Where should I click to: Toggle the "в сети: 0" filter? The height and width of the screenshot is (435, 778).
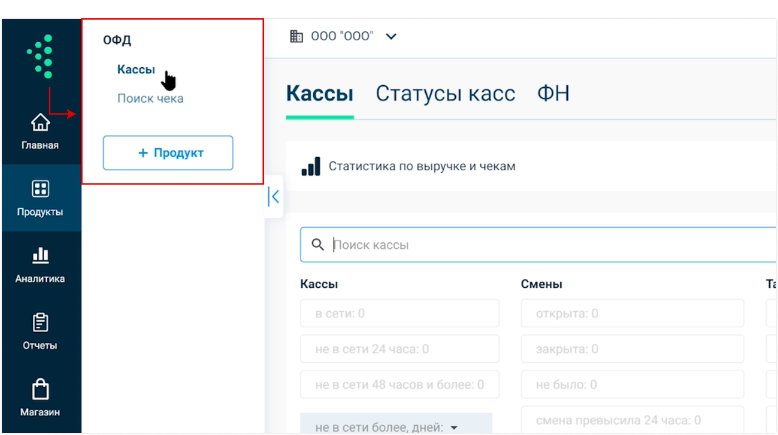coord(399,314)
